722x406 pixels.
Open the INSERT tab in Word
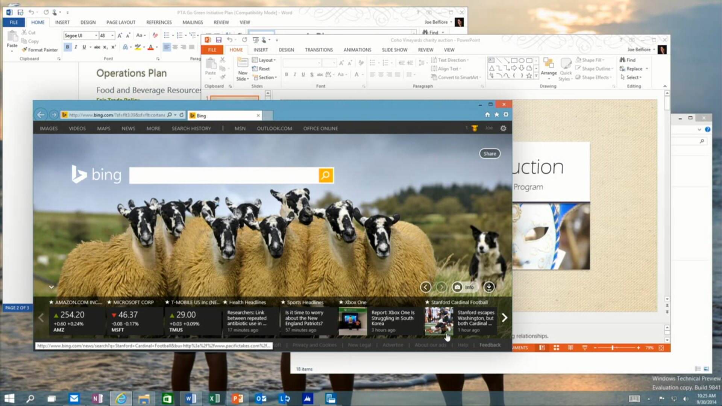click(x=62, y=23)
